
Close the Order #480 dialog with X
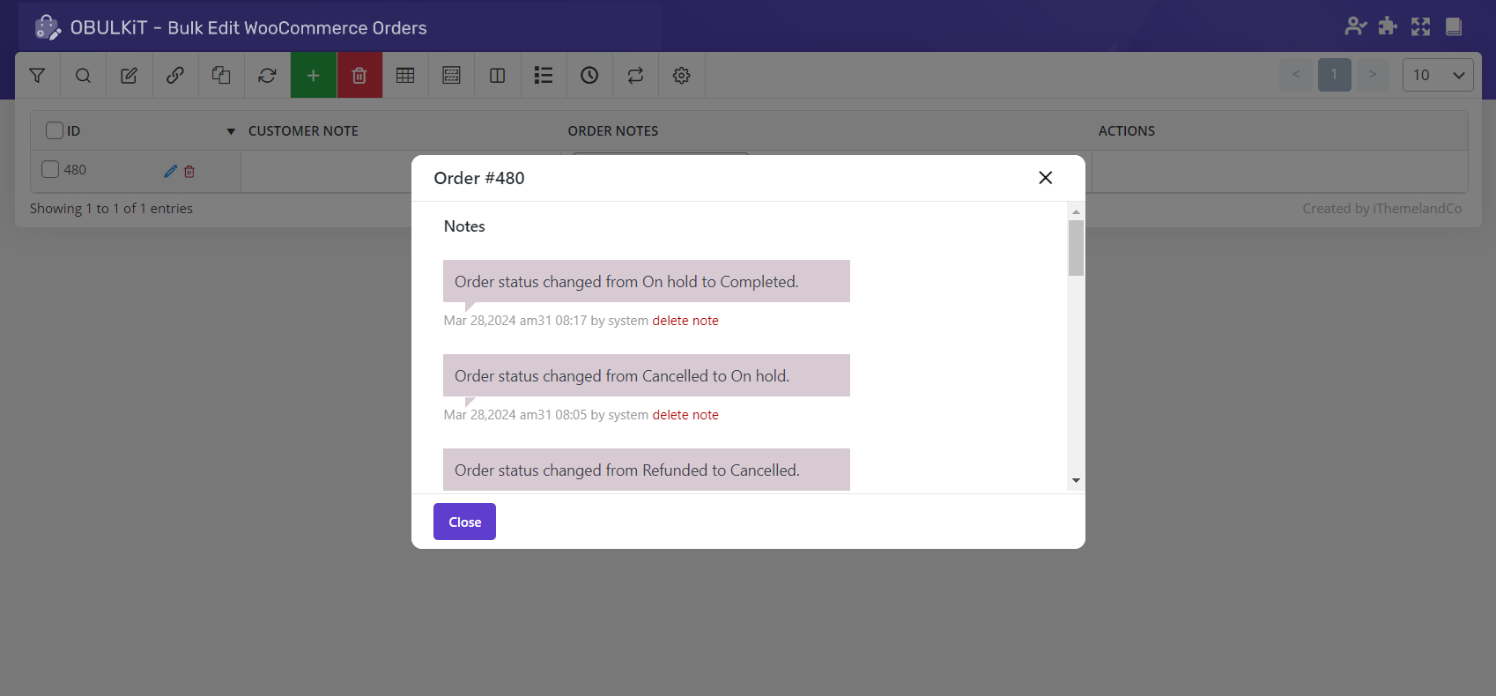pyautogui.click(x=1045, y=178)
